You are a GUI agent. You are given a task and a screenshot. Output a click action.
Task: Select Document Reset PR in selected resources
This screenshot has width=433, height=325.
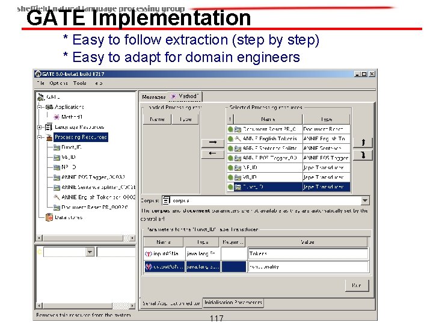(269, 129)
